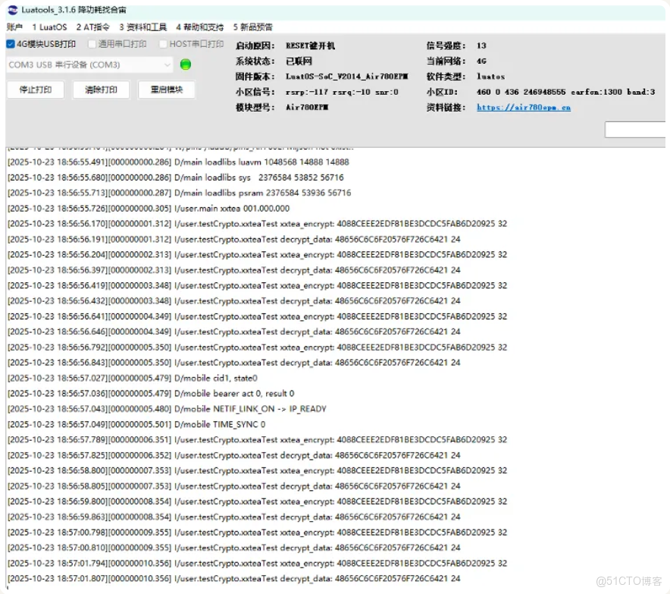Screen dimensions: 670x594
Task: Click log line loadlibs luavm 1048568
Action: pyautogui.click(x=178, y=162)
